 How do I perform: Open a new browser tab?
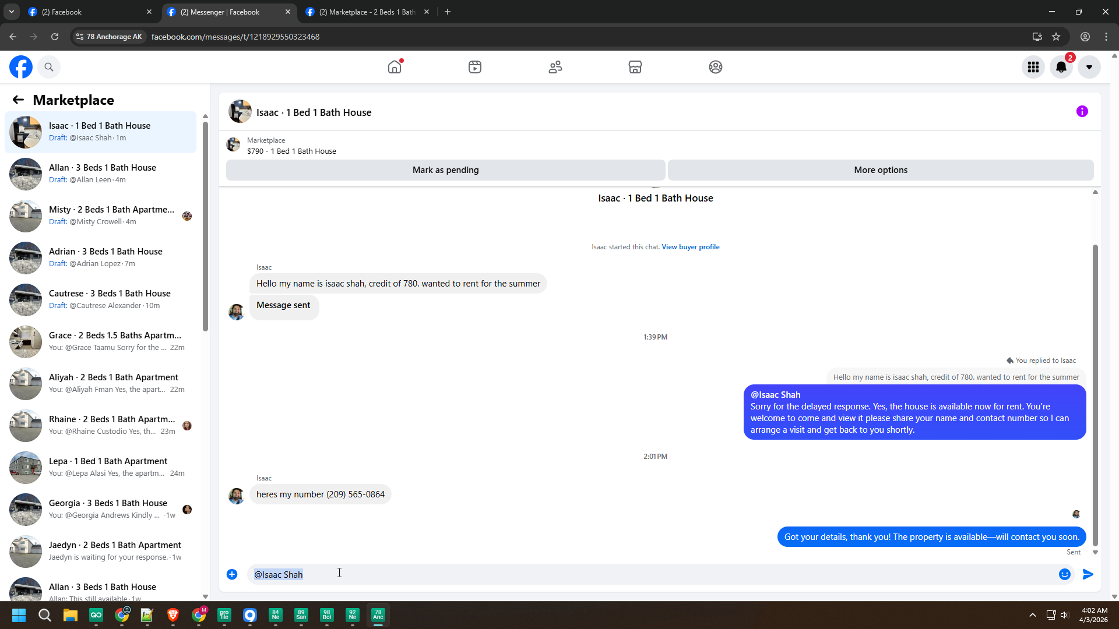448,12
